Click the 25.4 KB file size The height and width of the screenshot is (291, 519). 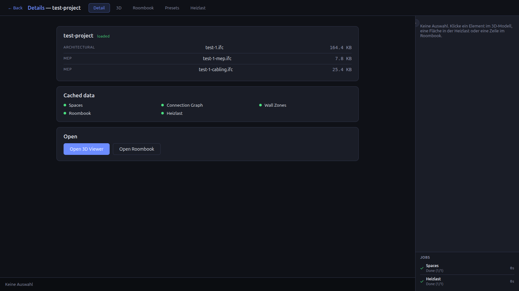point(342,70)
